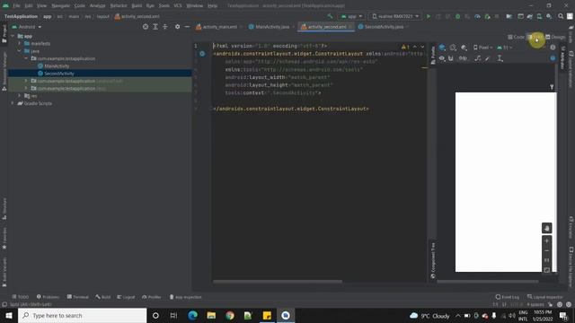Click the Clear All Constraints icon

pyautogui.click(x=477, y=58)
